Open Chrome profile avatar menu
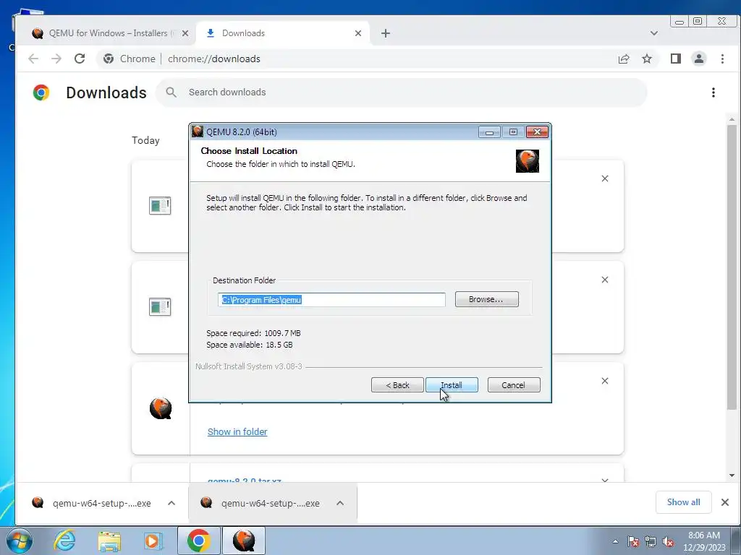The image size is (741, 555). point(699,59)
